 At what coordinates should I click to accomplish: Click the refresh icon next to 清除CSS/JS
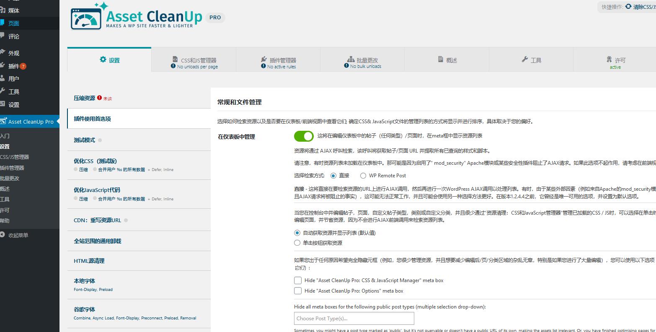(x=628, y=7)
